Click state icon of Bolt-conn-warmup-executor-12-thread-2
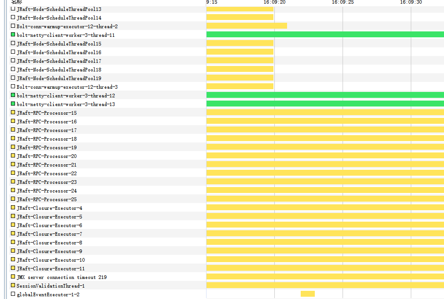 tap(13, 26)
